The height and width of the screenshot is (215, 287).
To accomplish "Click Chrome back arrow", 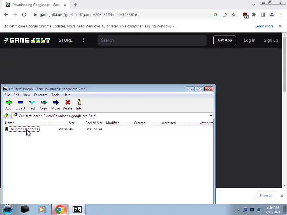I will pyautogui.click(x=6, y=15).
